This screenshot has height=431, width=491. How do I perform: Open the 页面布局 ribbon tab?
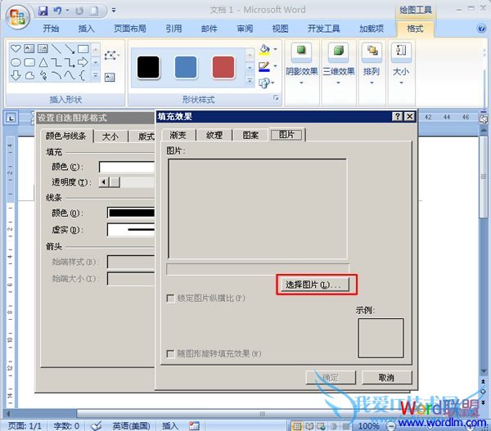pyautogui.click(x=129, y=29)
